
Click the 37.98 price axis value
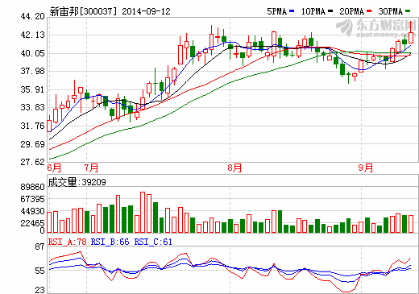coord(32,71)
